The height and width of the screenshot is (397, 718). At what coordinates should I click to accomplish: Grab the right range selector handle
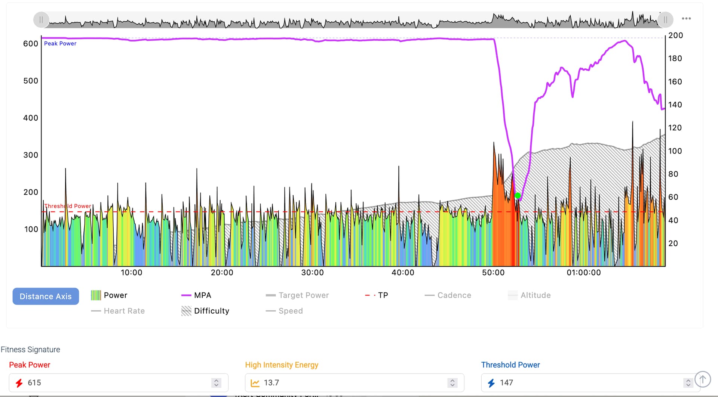[665, 20]
